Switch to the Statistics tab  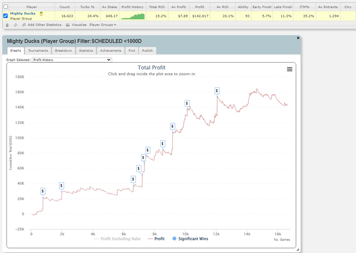pos(86,50)
